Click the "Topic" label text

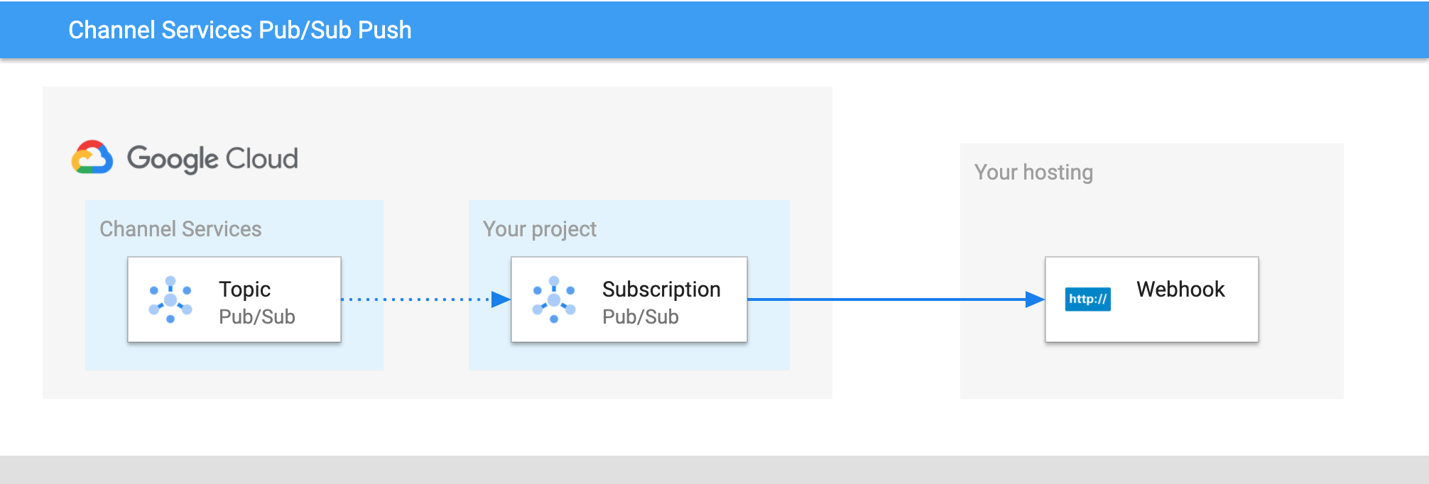coord(244,290)
